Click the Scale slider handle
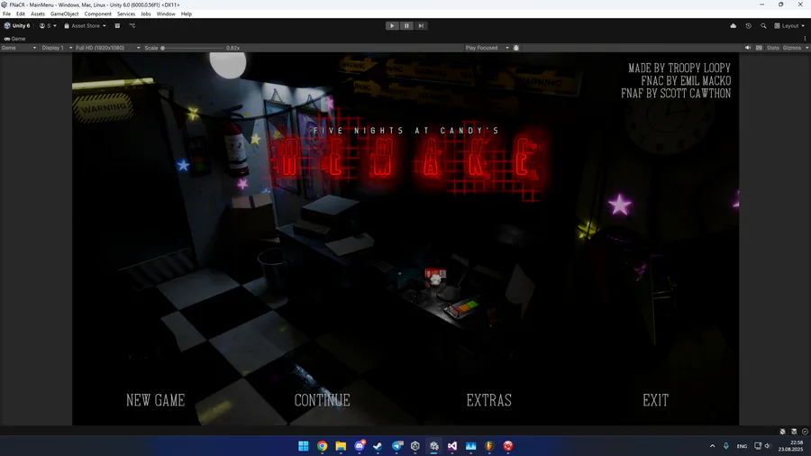Viewport: 811px width, 456px height. point(162,48)
